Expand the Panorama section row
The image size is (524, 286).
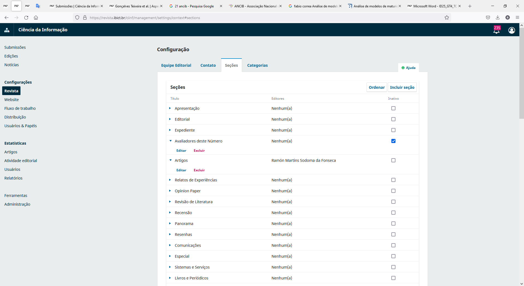tap(170, 224)
